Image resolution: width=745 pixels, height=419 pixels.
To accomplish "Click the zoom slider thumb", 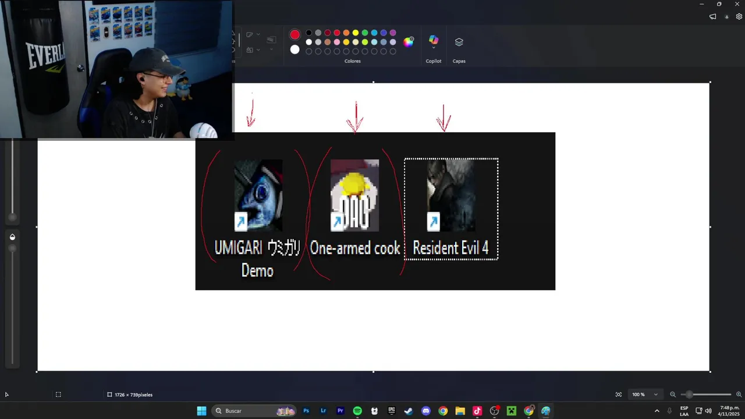I will 690,395.
